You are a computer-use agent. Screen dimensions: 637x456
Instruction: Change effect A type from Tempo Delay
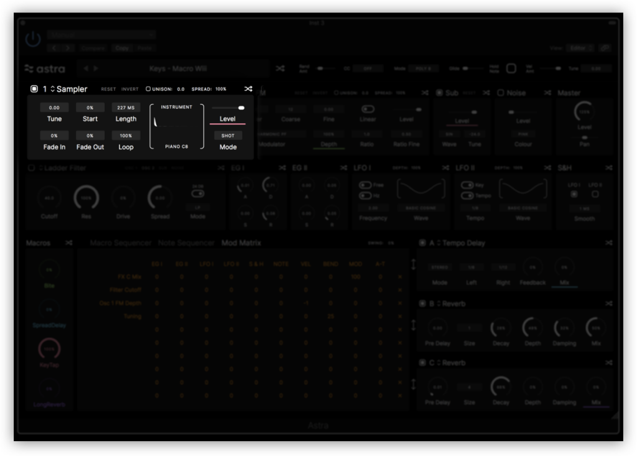click(x=438, y=243)
